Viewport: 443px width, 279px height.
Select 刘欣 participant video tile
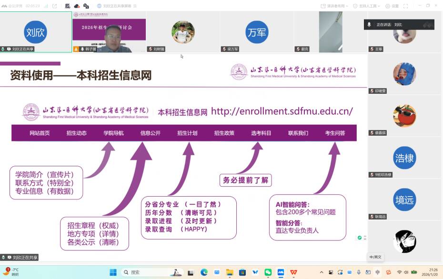36,31
